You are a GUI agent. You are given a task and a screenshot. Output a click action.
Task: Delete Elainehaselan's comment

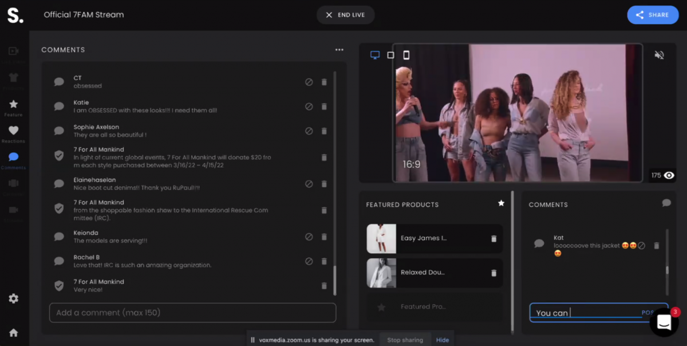pyautogui.click(x=324, y=184)
